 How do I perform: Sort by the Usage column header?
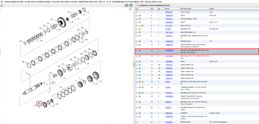212,9
